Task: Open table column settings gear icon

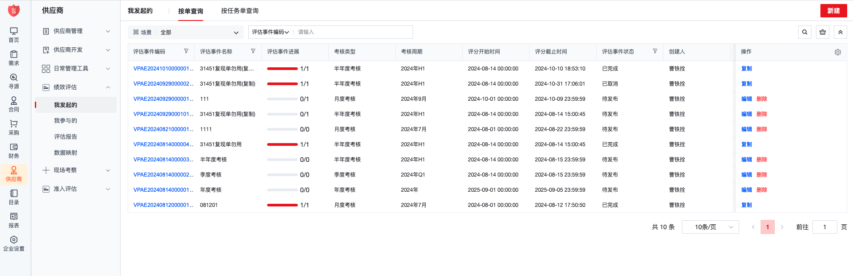Action: click(838, 52)
